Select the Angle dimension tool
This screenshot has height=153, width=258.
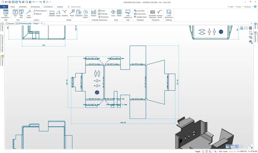(58, 13)
